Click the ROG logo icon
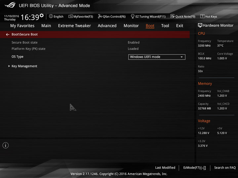238x178 pixels. [10, 5]
